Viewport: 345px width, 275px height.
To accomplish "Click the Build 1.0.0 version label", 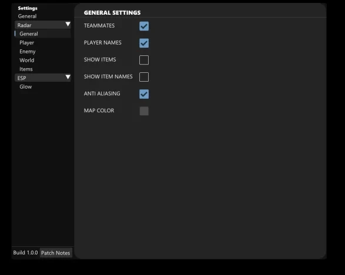I will coord(25,253).
